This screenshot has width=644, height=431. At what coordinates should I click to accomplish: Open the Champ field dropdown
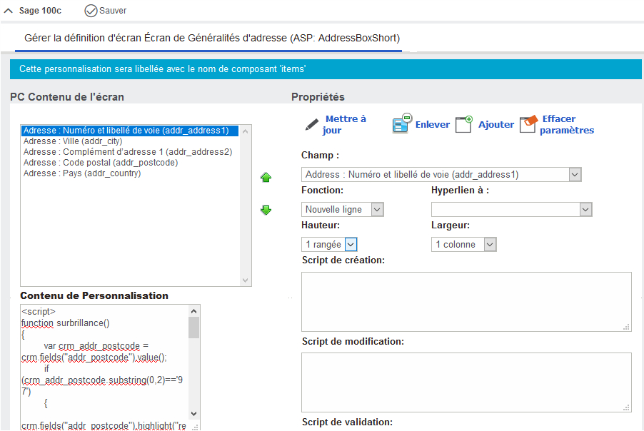[x=575, y=175]
